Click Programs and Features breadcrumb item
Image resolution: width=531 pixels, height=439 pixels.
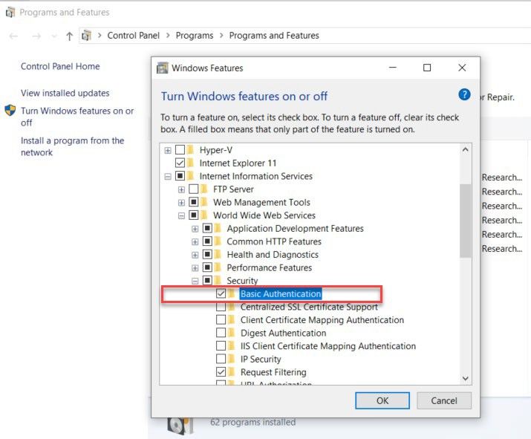[274, 35]
